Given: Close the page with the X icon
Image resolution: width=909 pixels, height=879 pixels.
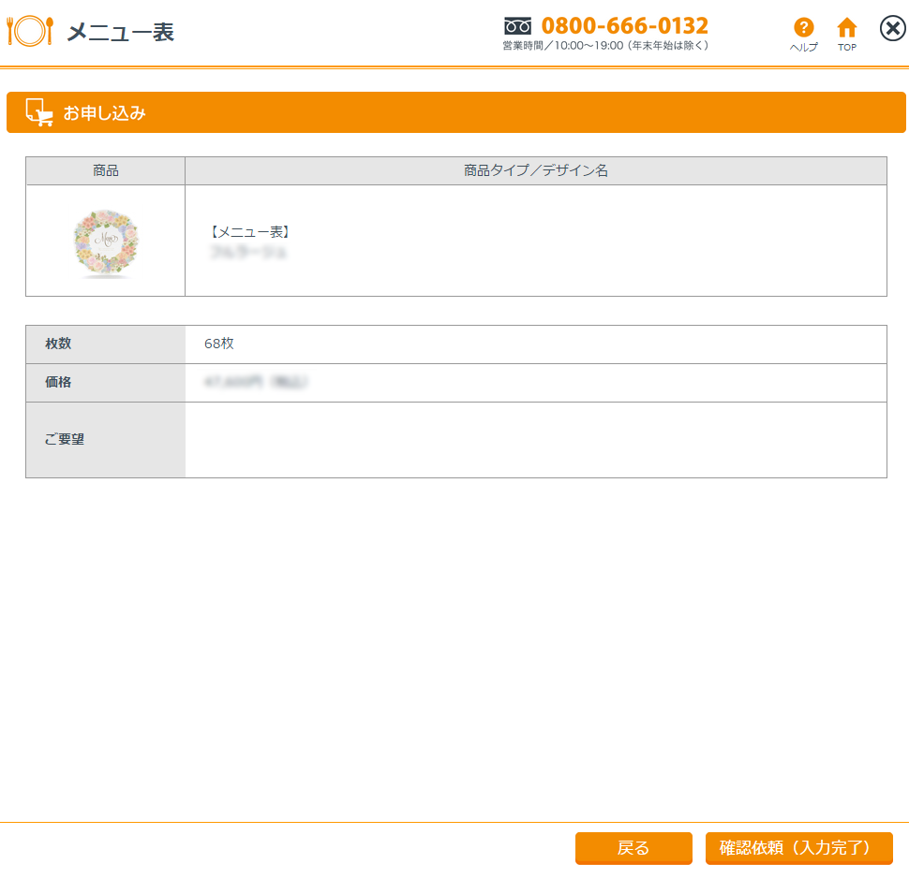Looking at the screenshot, I should tap(892, 29).
